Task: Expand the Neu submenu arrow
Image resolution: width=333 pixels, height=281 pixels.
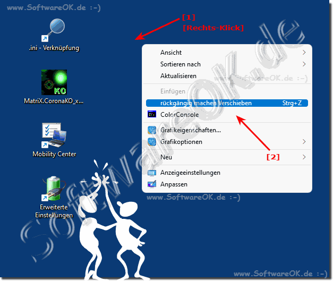Action: 304,157
